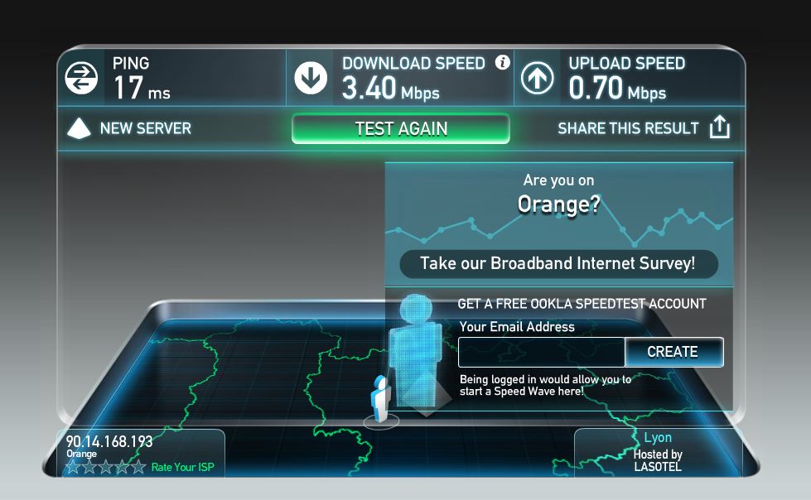811x500 pixels.
Task: Click the Create account button
Action: click(673, 352)
